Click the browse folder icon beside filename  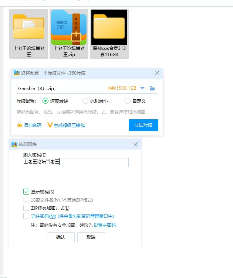152,88
